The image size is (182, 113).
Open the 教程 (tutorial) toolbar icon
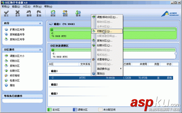65,13
